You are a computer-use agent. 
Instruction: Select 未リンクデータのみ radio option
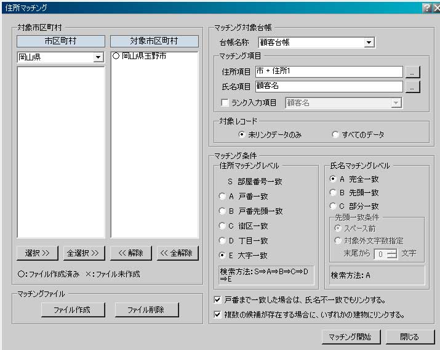(x=242, y=134)
